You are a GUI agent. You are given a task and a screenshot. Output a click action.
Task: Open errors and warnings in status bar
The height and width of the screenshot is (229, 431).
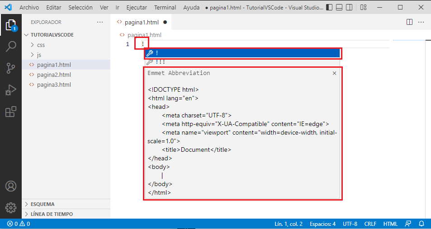pyautogui.click(x=19, y=224)
